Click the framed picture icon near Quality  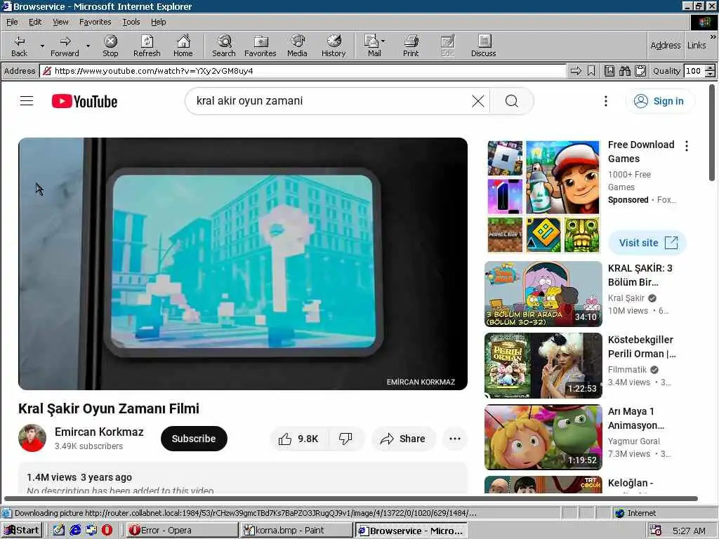click(609, 71)
